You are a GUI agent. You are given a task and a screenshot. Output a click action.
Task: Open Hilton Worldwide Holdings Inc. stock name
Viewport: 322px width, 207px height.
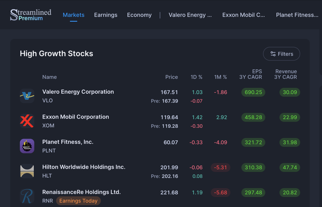pos(84,167)
